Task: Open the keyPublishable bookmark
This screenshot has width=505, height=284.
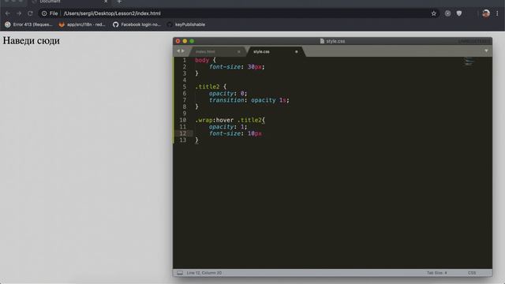Action: [186, 24]
